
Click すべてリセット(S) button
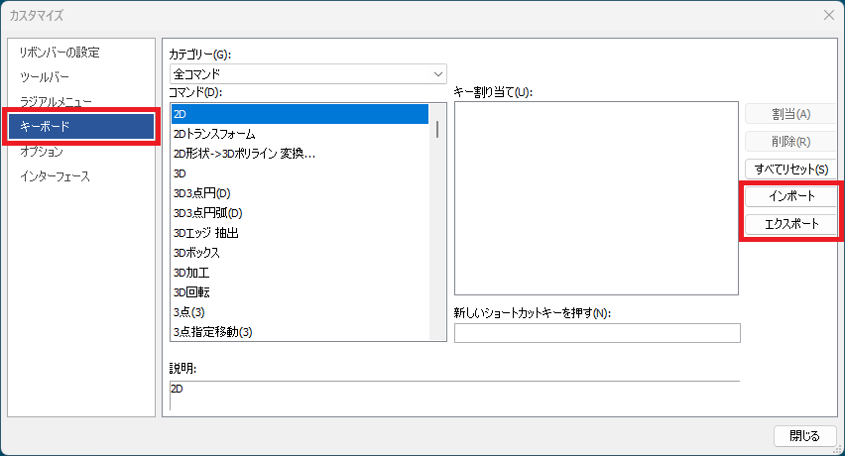[x=791, y=170]
